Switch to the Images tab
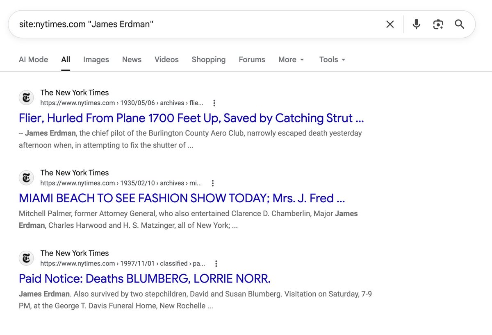The width and height of the screenshot is (492, 335). point(96,59)
